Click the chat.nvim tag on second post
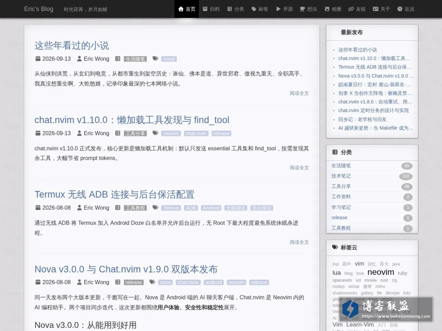 coord(196,134)
